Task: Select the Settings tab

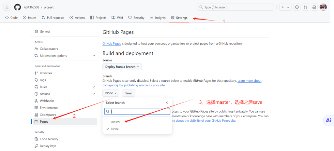Action: click(x=179, y=18)
